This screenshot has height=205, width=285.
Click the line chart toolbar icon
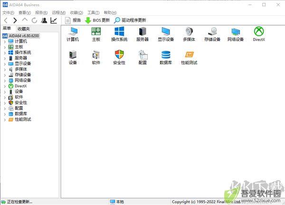click(54, 20)
